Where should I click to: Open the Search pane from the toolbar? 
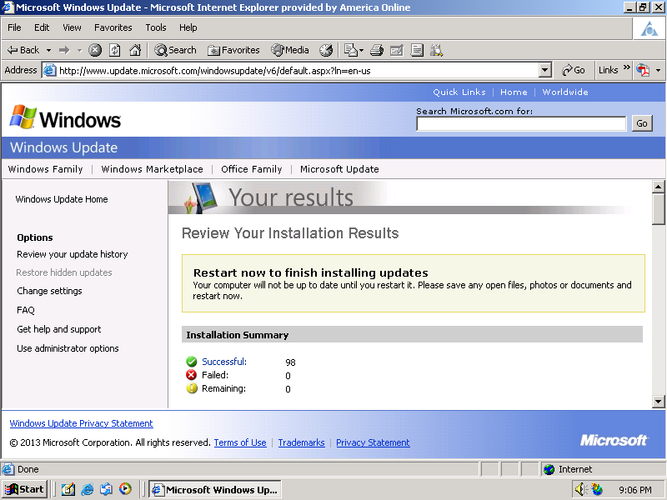click(175, 50)
